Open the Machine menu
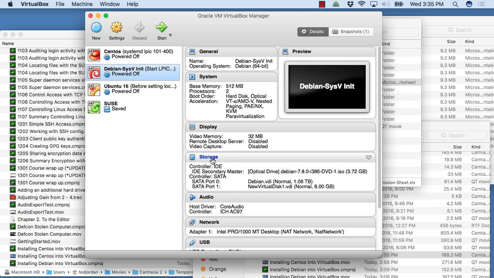 click(82, 4)
